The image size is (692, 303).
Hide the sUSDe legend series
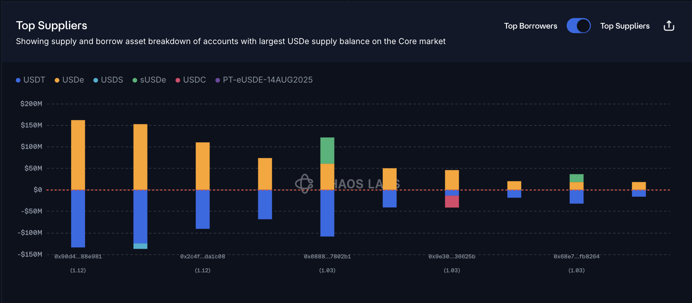click(153, 80)
